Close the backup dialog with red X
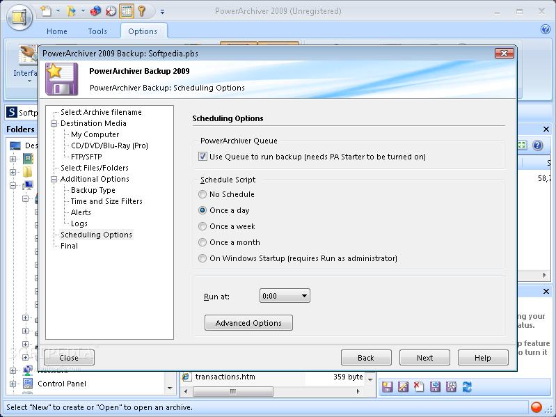 tap(505, 53)
